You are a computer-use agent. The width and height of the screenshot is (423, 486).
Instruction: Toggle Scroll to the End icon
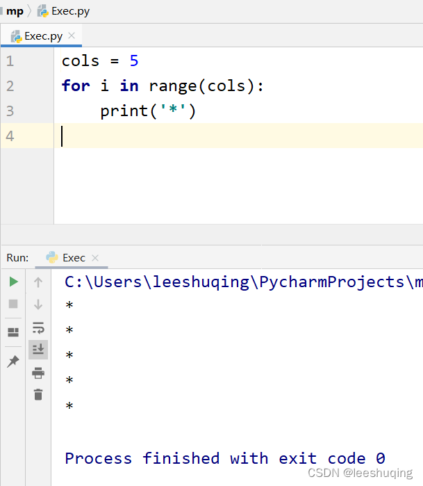point(38,349)
